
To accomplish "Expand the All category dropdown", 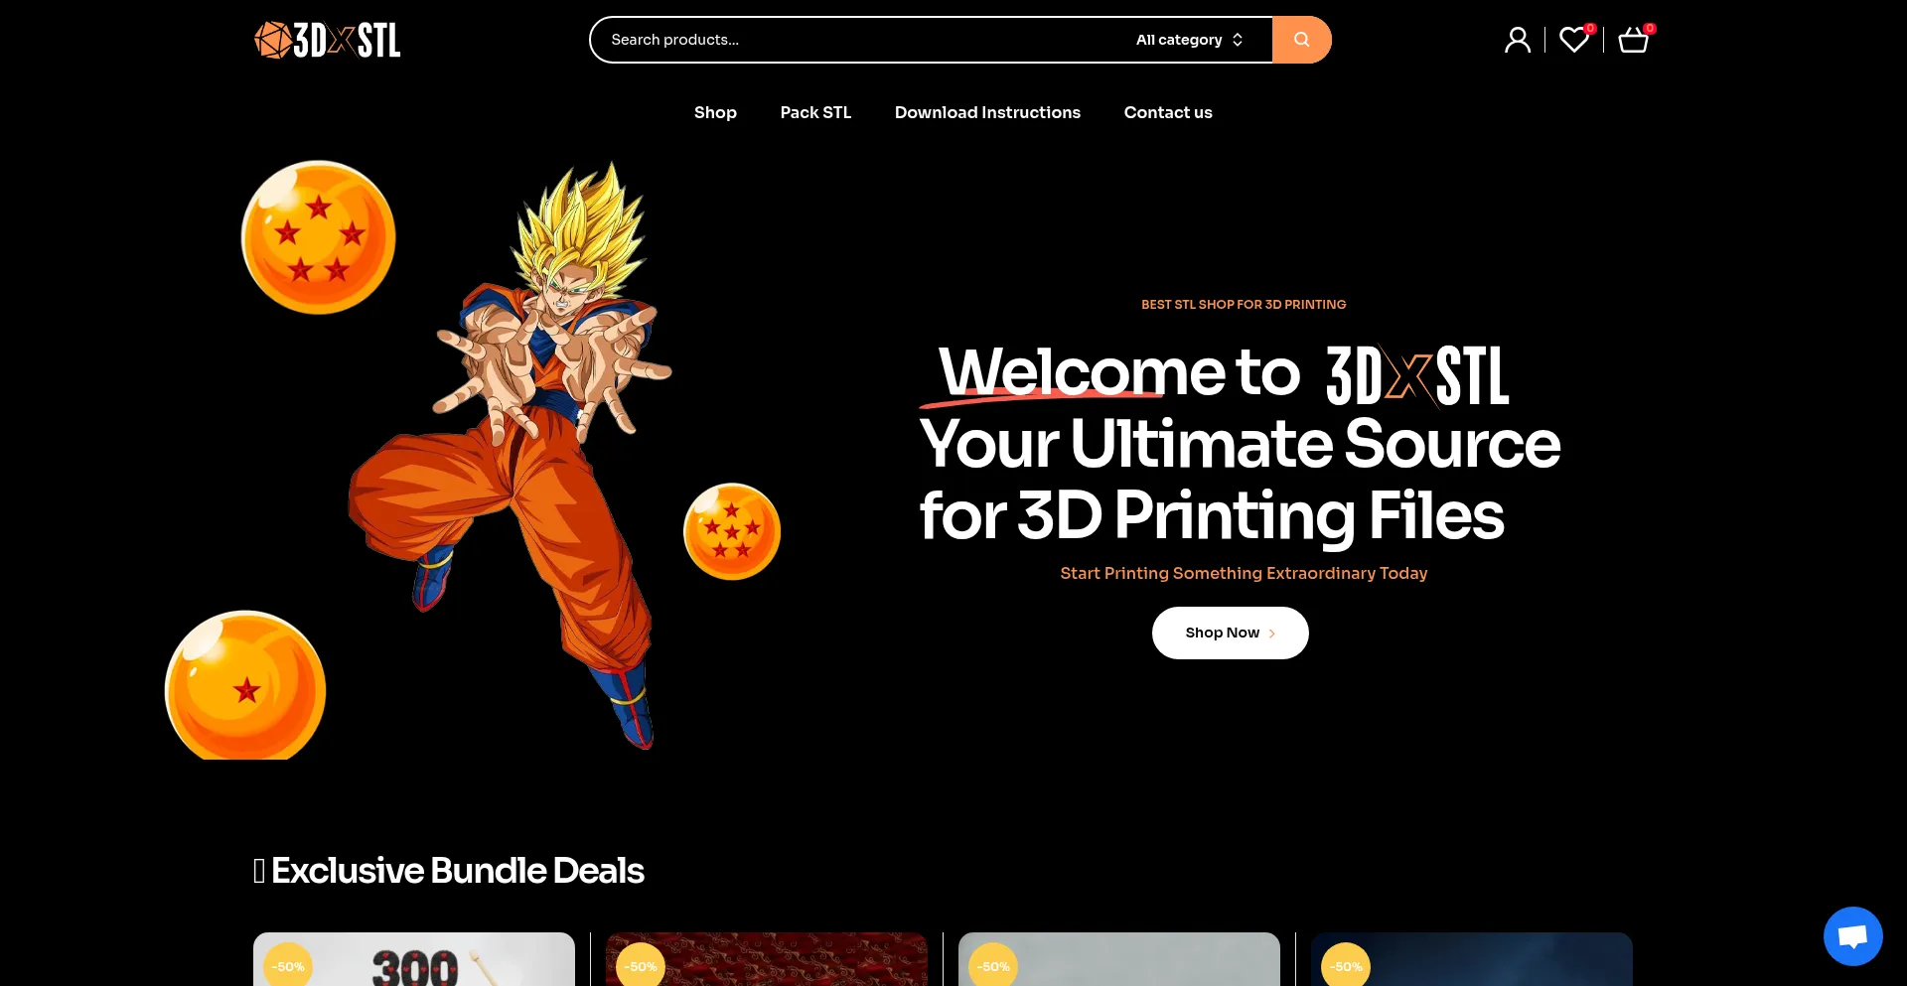I will point(1189,40).
